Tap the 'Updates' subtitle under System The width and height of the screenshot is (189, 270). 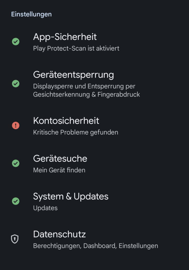click(45, 208)
